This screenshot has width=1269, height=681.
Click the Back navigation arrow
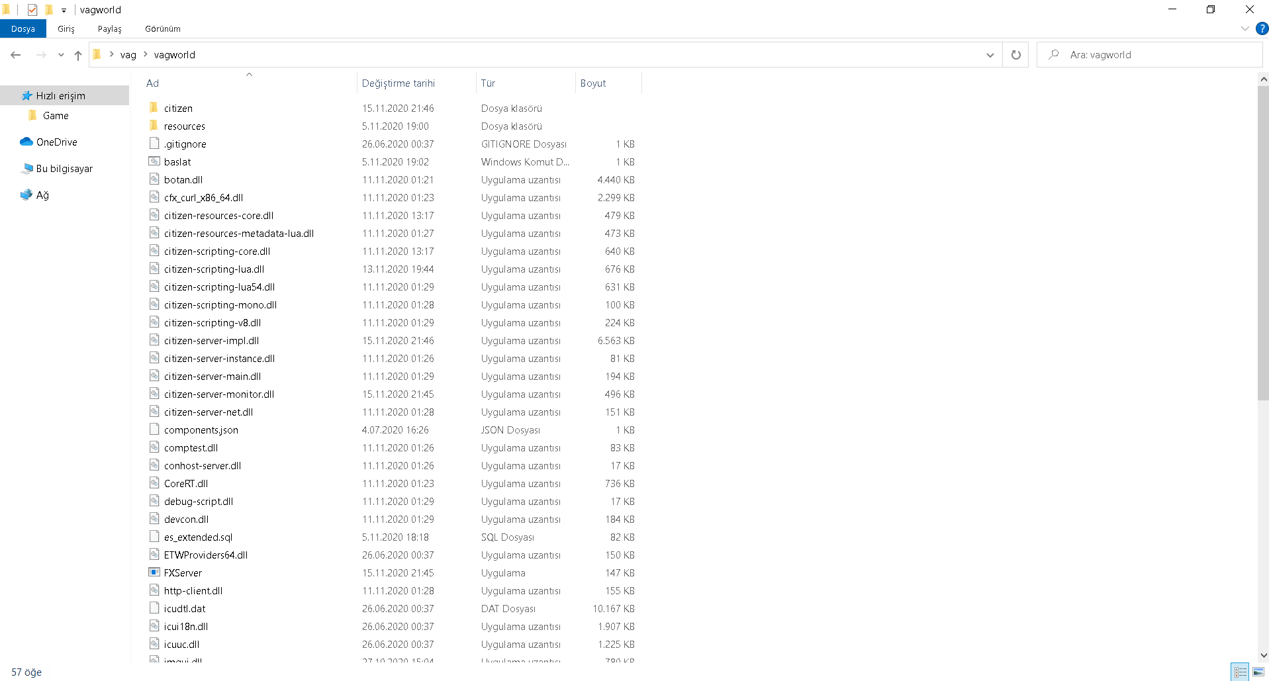point(16,55)
